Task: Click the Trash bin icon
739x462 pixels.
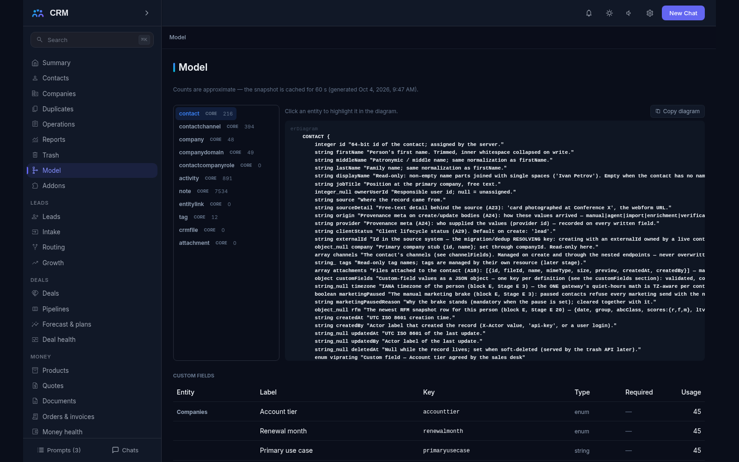Action: [x=35, y=155]
